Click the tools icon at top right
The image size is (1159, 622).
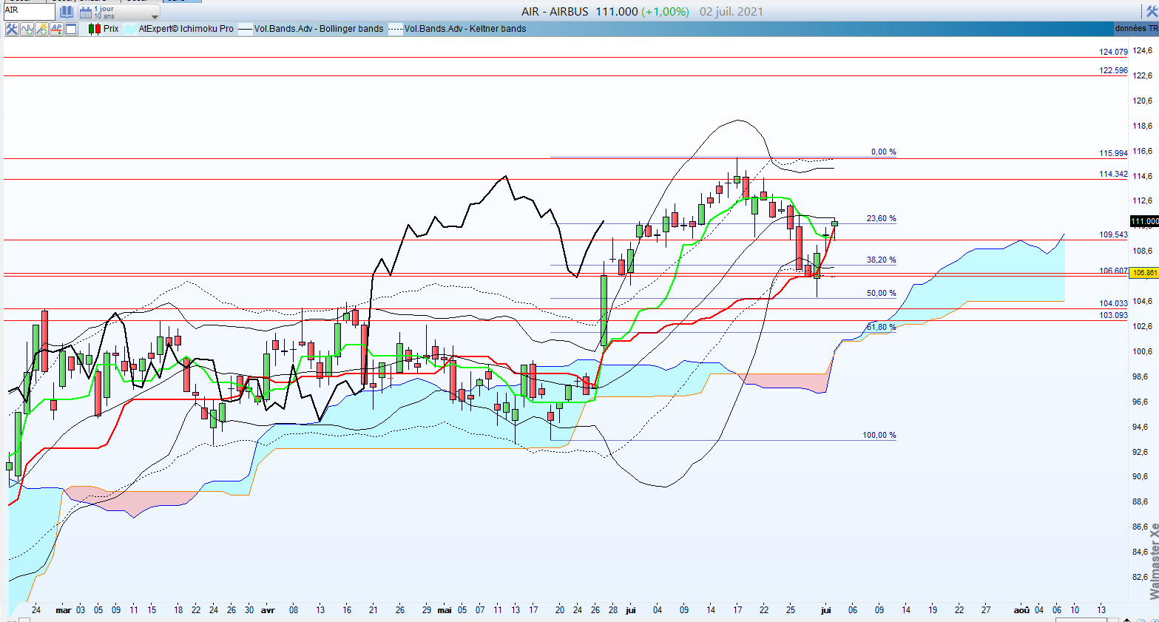pos(1152,11)
